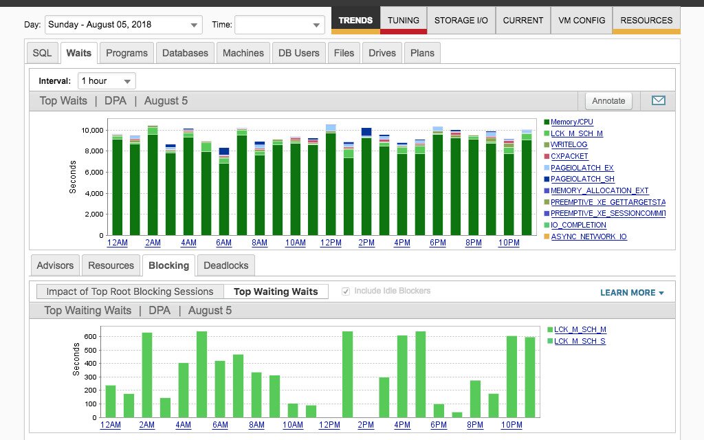Image resolution: width=704 pixels, height=440 pixels.
Task: Open the Advisors tab
Action: (54, 265)
